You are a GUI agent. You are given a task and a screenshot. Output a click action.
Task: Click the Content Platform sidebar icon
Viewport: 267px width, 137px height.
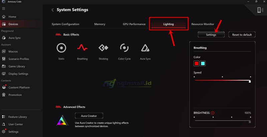pos(4,87)
